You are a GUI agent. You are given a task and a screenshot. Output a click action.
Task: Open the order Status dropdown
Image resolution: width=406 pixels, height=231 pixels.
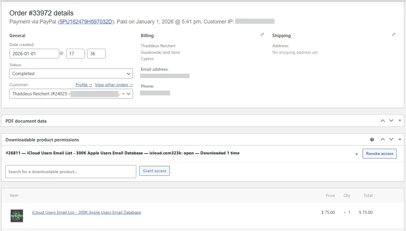71,74
